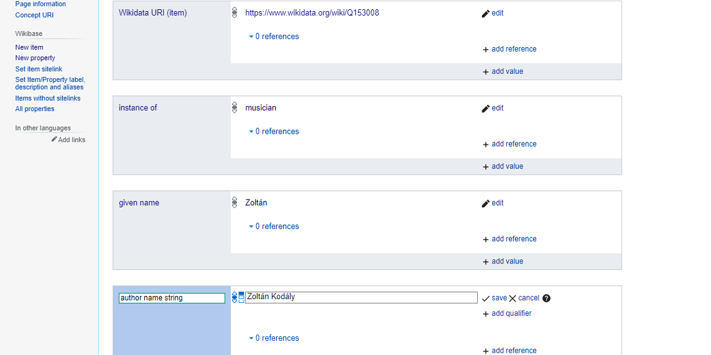Cancel editing the author name string
Screen dimensions: 711x355
[x=524, y=298]
